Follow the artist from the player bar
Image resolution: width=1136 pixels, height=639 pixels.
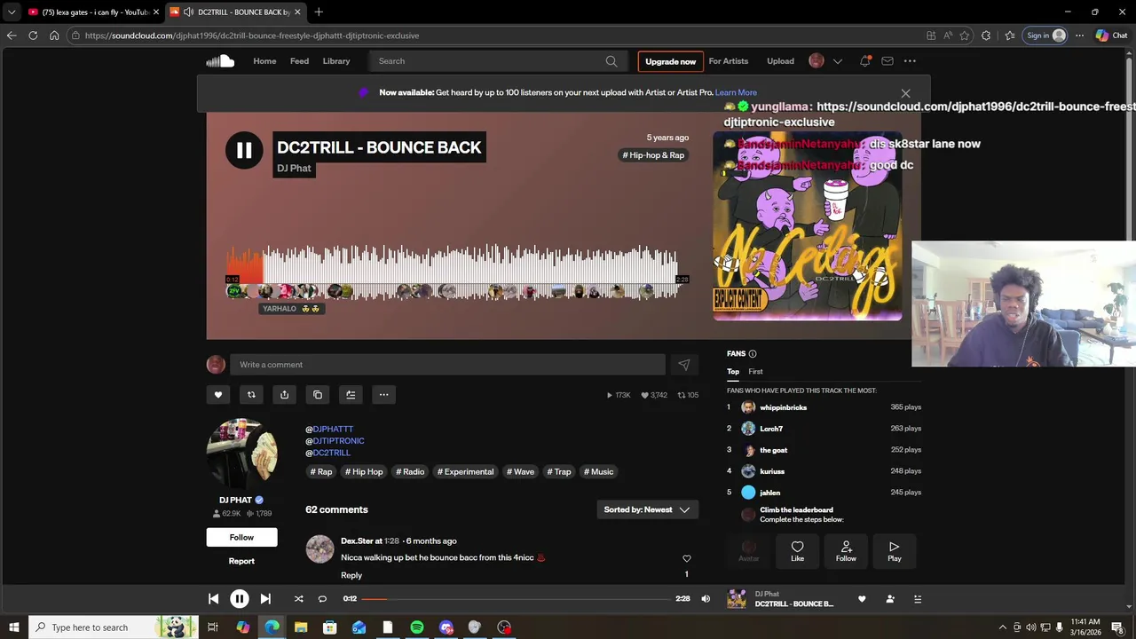coord(890,599)
